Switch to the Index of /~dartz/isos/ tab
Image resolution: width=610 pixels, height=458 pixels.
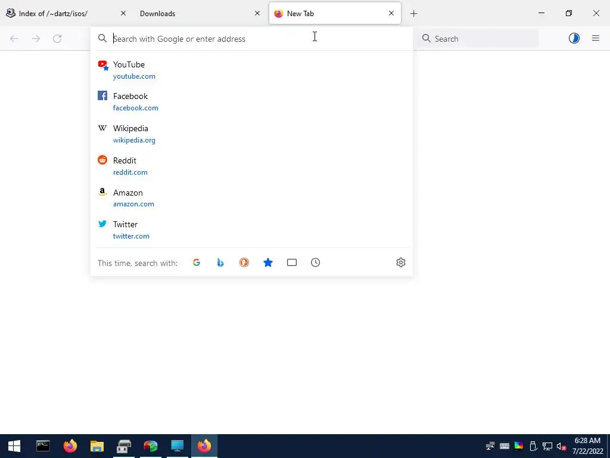coord(67,14)
